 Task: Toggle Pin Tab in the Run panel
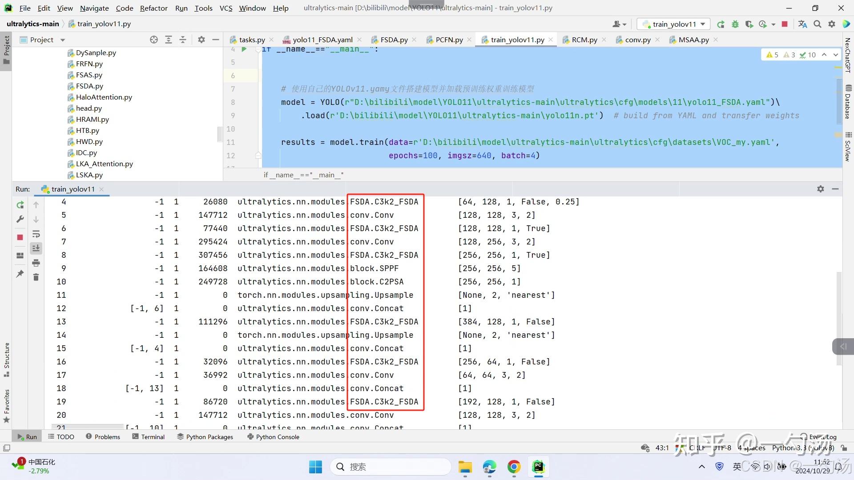20,274
